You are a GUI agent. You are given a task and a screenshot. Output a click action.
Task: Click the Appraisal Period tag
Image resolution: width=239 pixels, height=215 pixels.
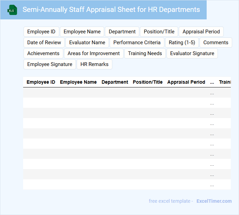(x=201, y=32)
